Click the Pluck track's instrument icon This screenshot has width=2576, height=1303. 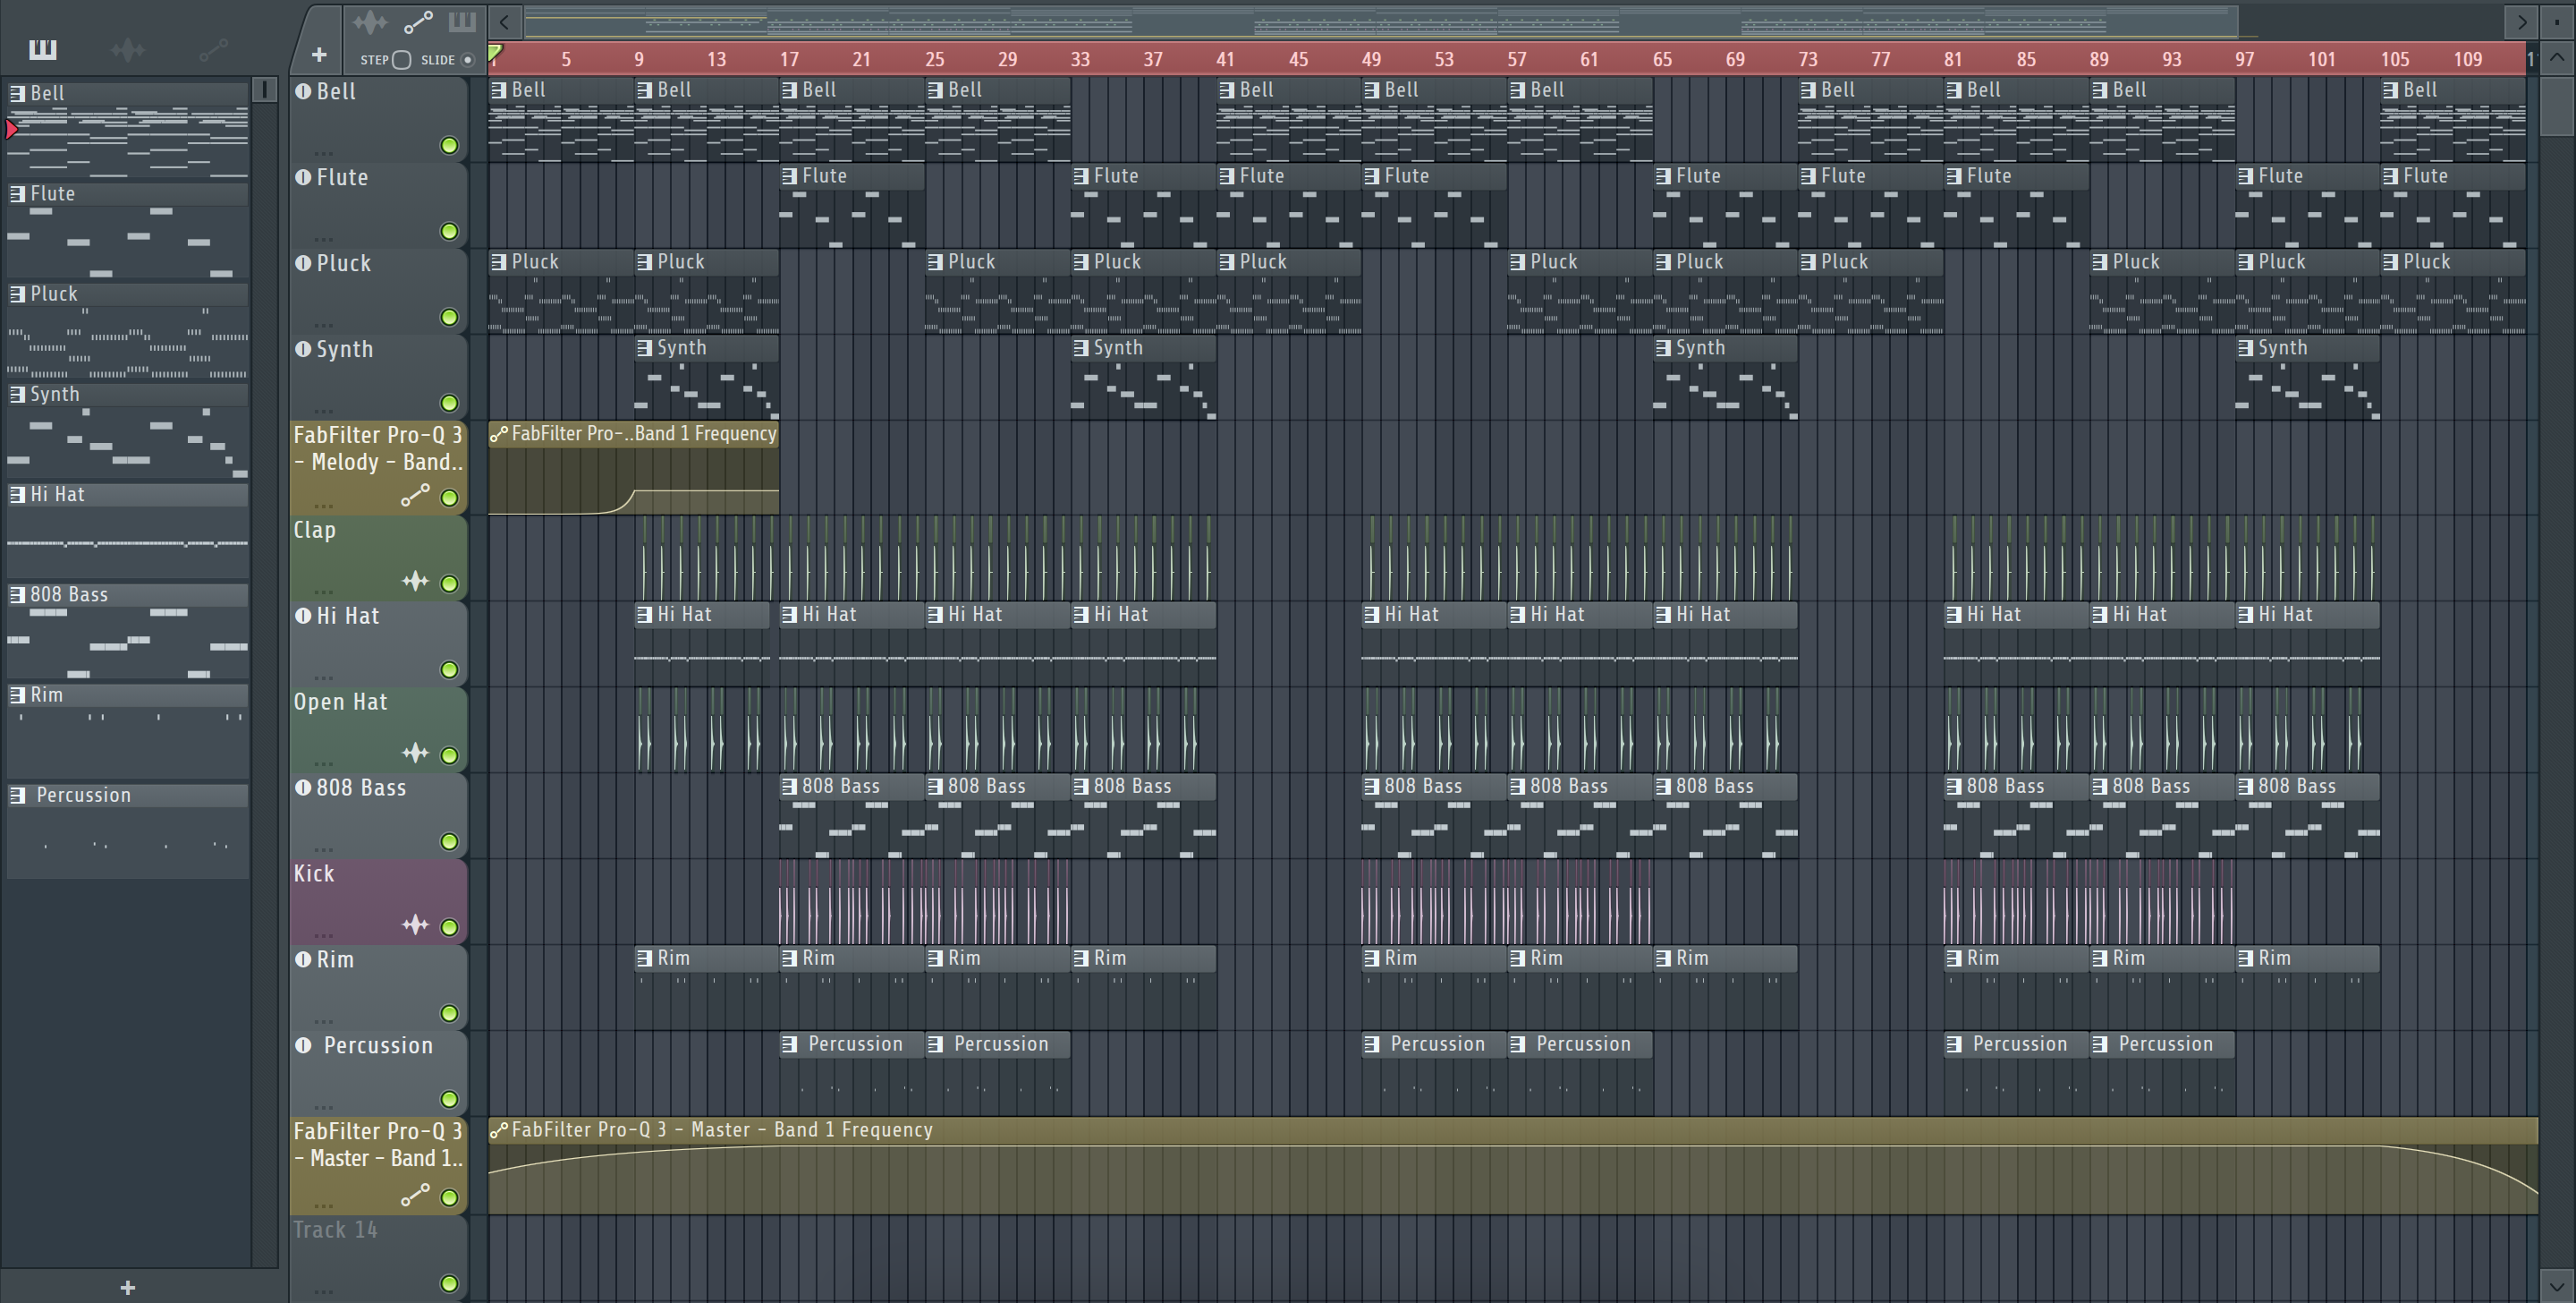pyautogui.click(x=303, y=263)
